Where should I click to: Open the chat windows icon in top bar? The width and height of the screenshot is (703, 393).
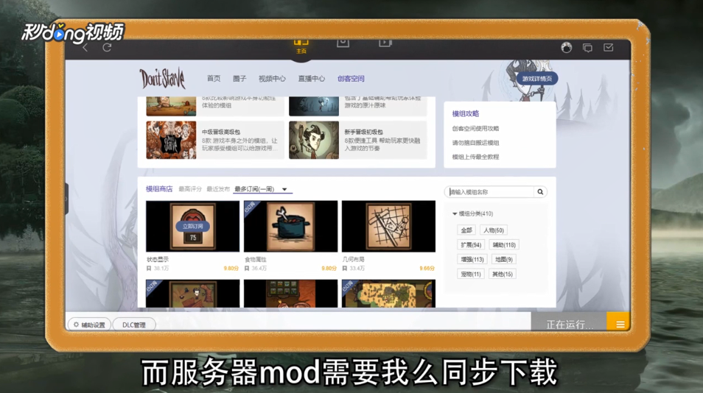pos(587,47)
